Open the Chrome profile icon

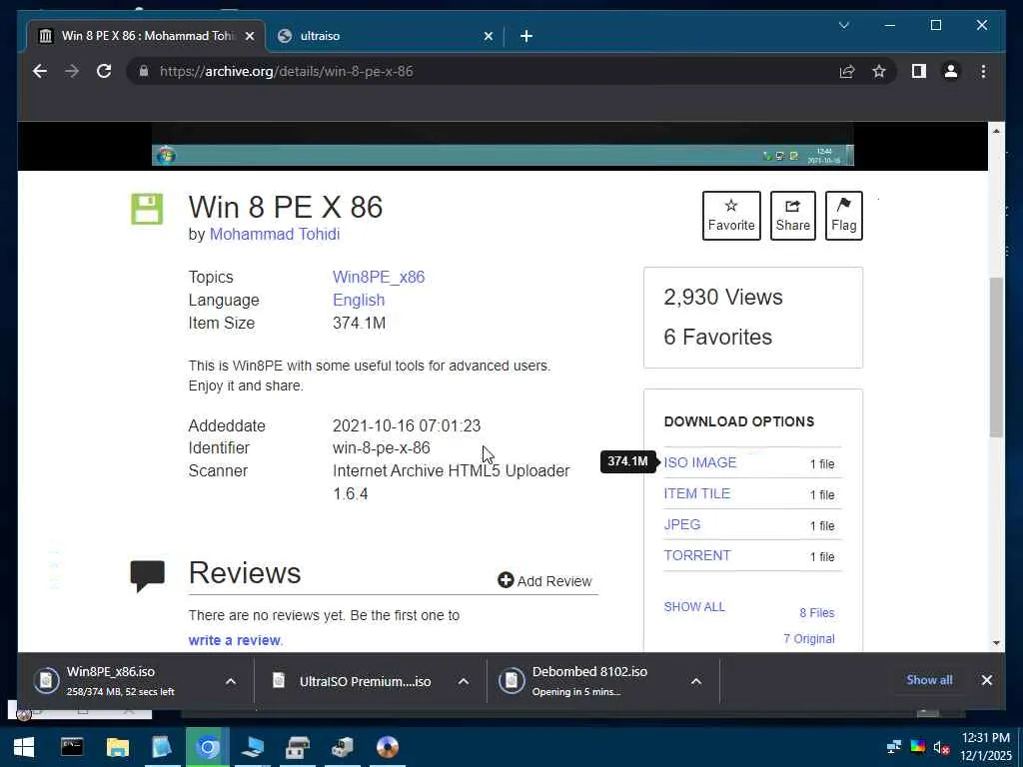[951, 71]
